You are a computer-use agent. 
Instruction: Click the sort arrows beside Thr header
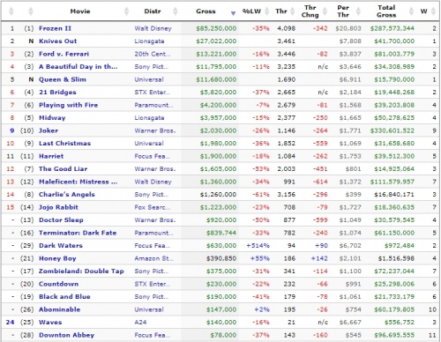[x=293, y=11]
